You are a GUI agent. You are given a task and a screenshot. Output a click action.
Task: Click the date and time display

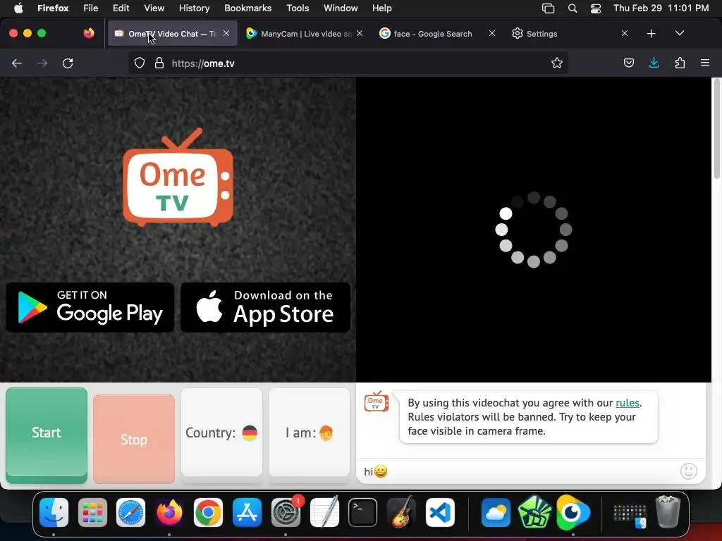coord(661,8)
